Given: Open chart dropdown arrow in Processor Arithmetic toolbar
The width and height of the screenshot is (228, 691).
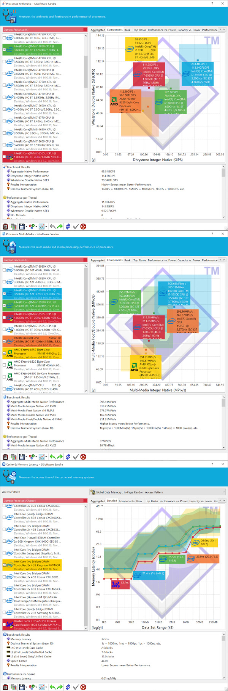Looking at the screenshot, I should pyautogui.click(x=46, y=227).
